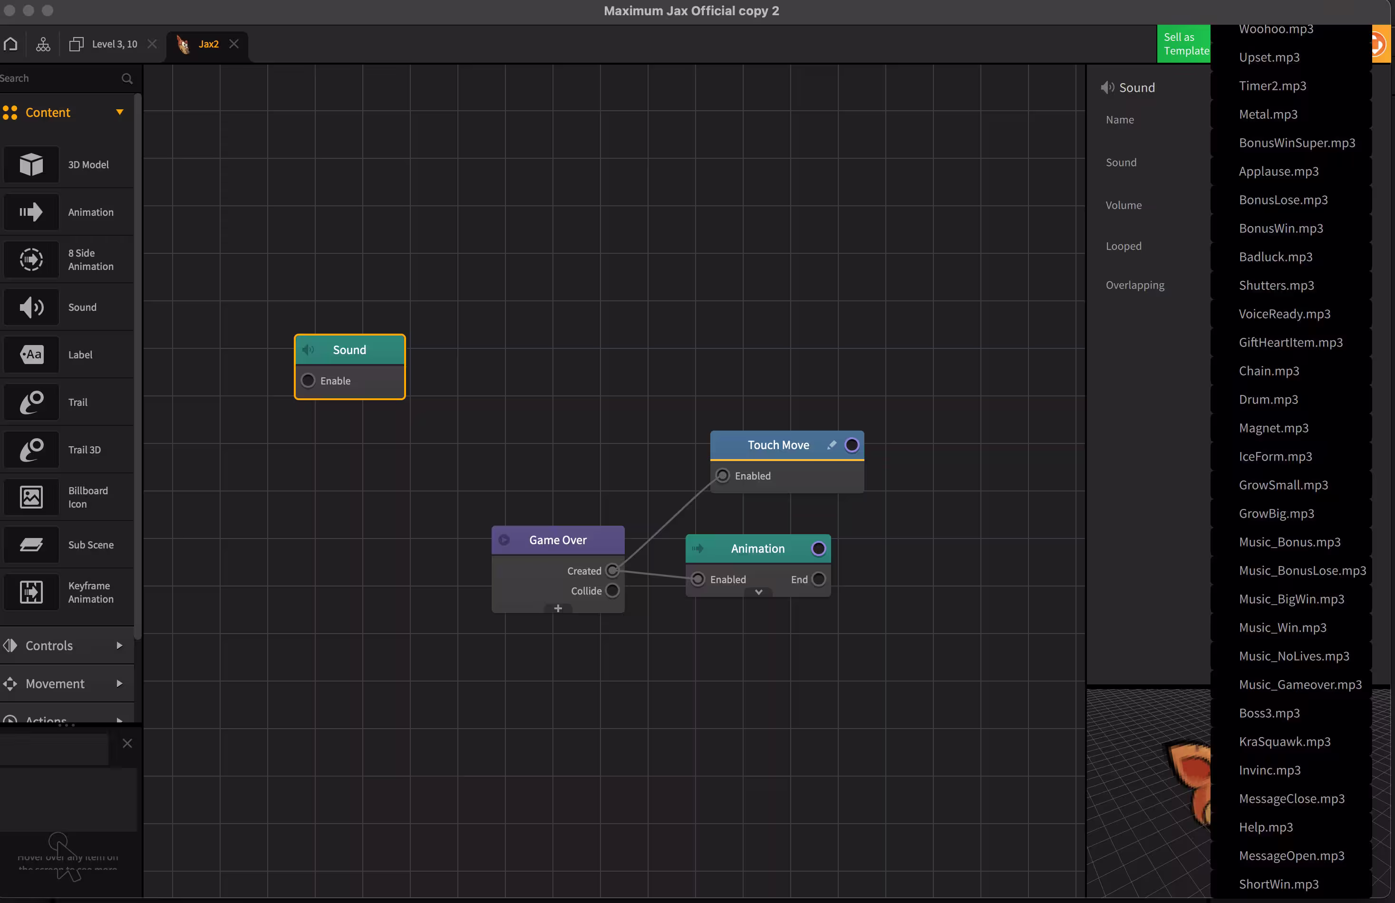Screen dimensions: 1395x903
Task: Click the Trail 3D content icon
Action: coord(31,450)
